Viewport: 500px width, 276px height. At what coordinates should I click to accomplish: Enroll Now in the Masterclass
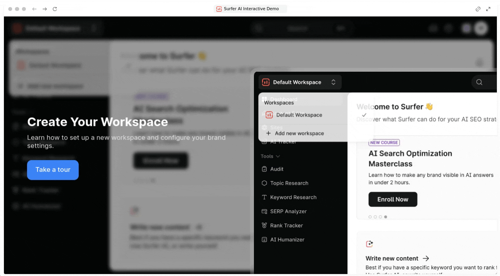click(x=393, y=199)
